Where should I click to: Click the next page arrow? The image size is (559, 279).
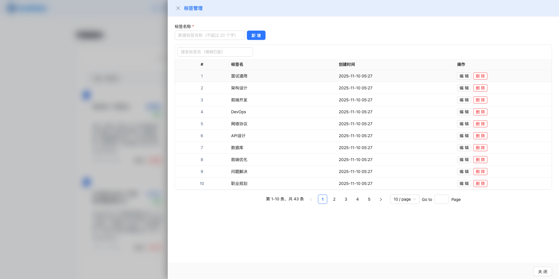click(381, 199)
